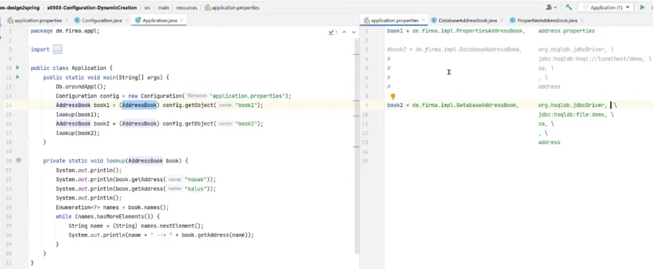Click the fold end marker on line 29
This screenshot has width=653, height=269.
point(27,244)
